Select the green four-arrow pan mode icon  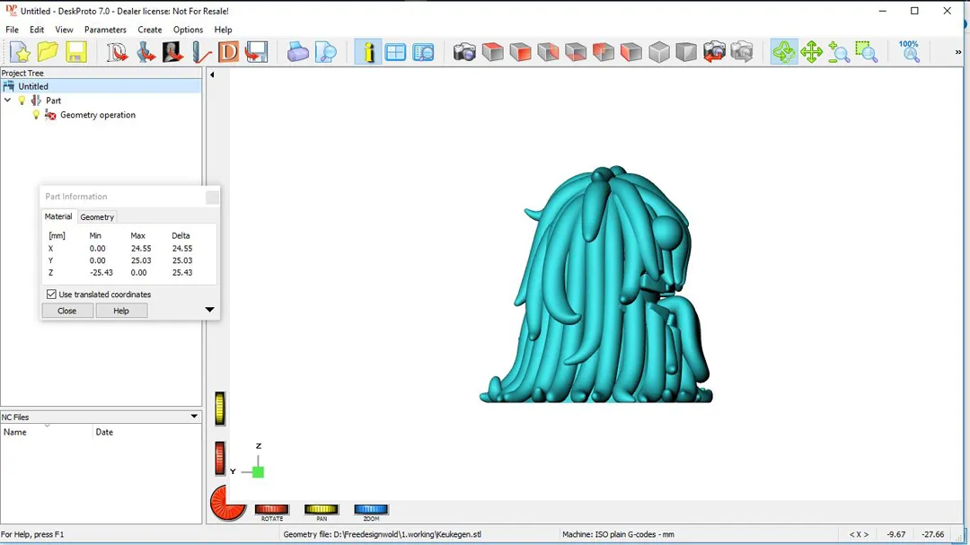click(811, 53)
